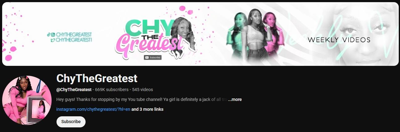Open the instagram.com/chythegreatest link
The image size is (400, 132).
coord(93,109)
